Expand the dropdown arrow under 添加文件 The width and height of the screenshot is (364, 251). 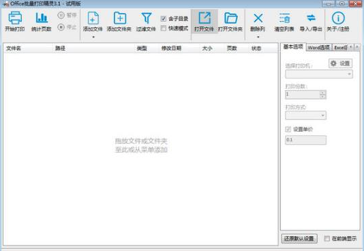[93, 37]
